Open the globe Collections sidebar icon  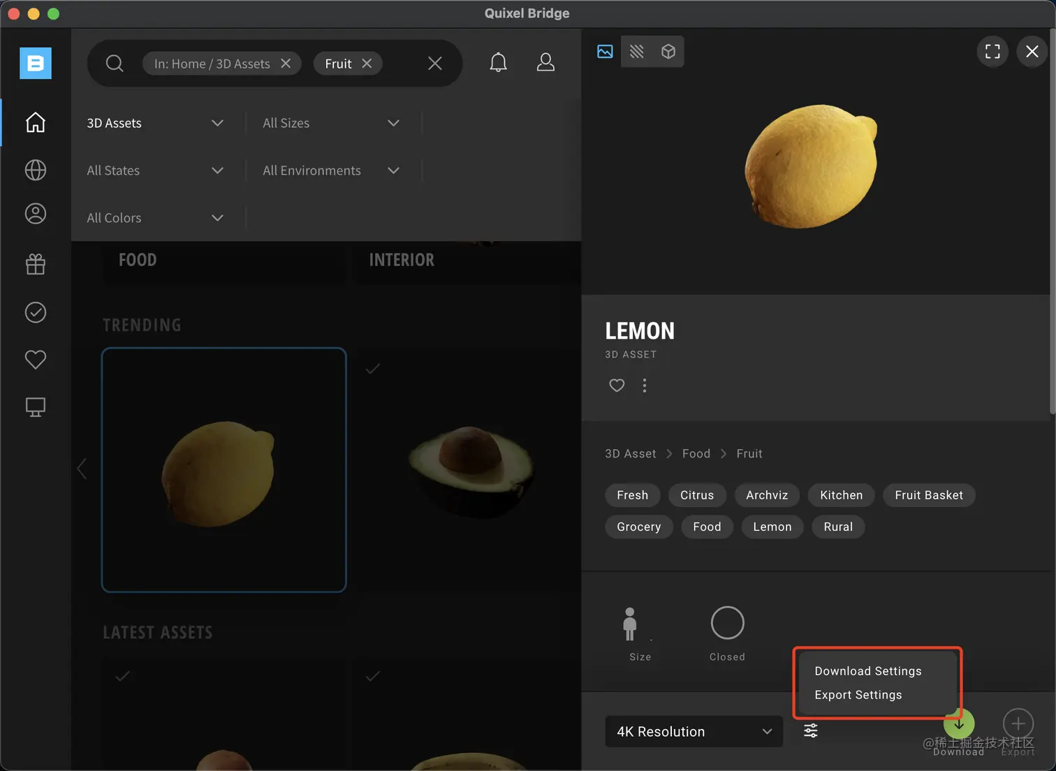click(36, 170)
